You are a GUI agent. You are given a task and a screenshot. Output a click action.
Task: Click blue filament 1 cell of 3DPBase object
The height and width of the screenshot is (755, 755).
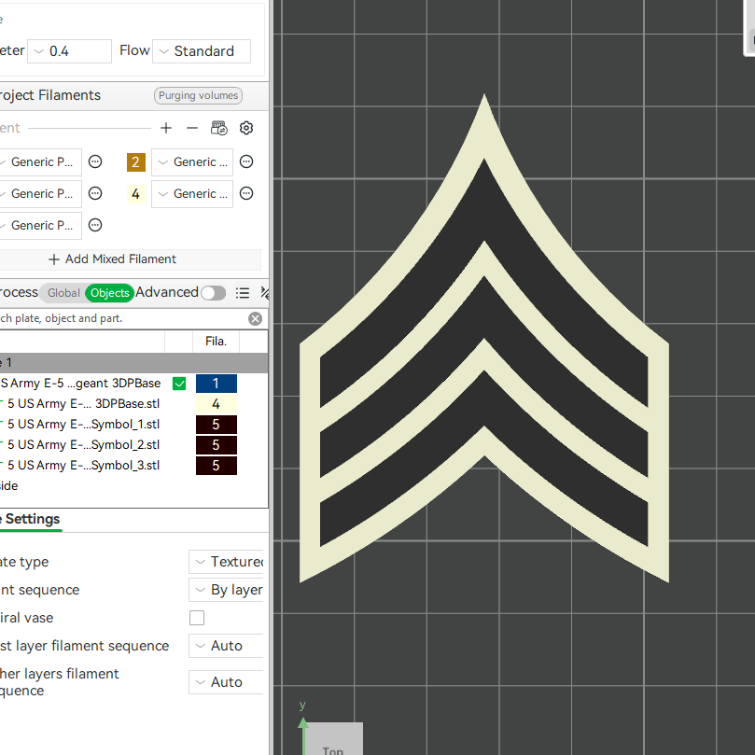pos(217,384)
